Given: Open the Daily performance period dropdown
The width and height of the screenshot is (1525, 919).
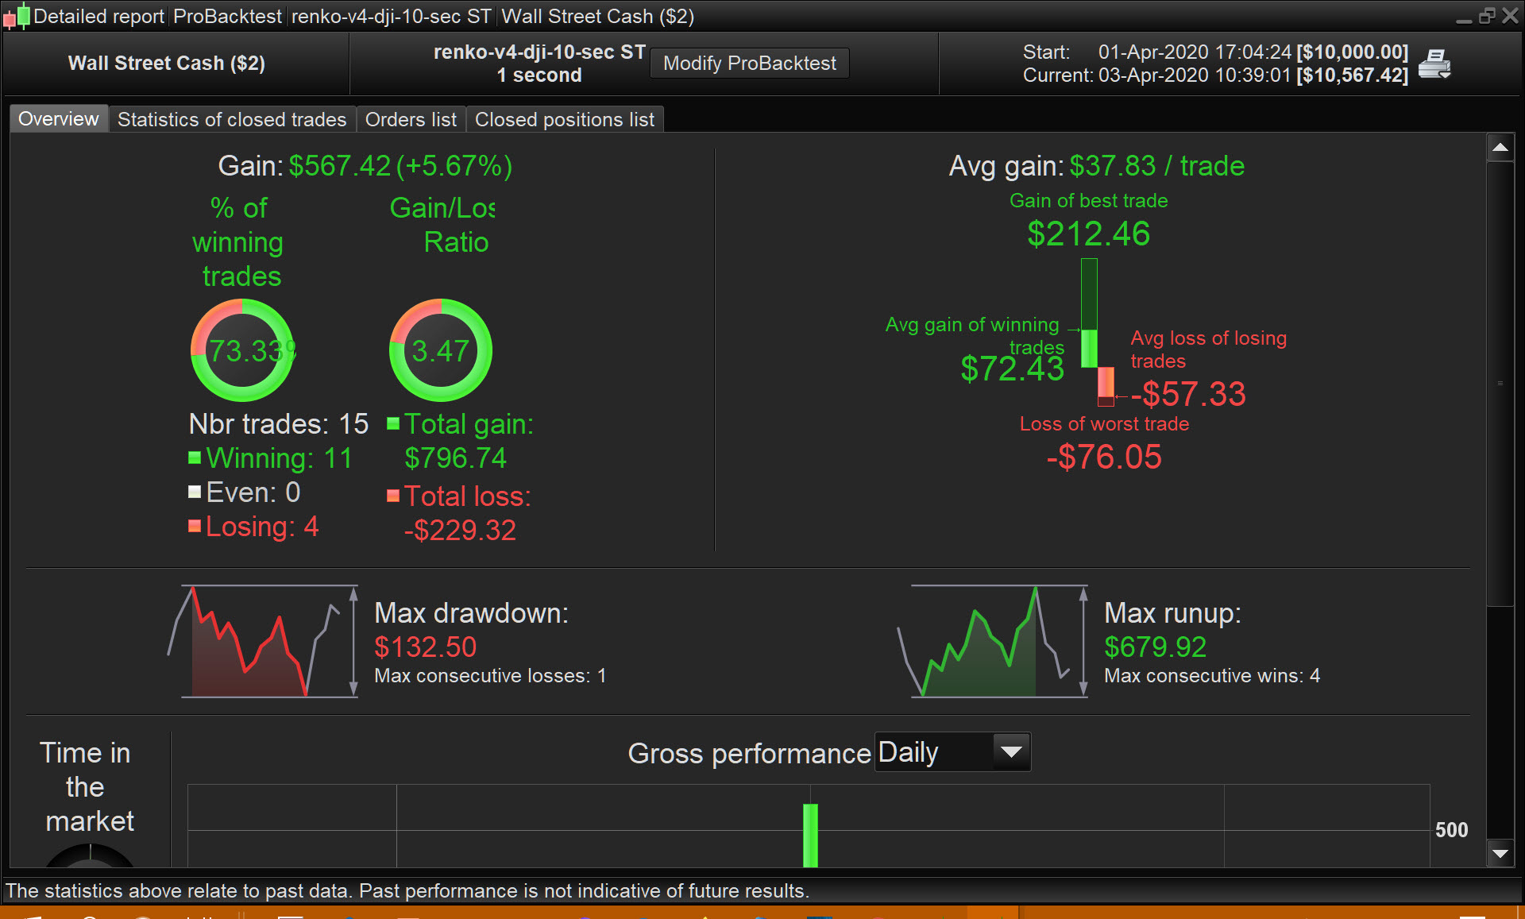Looking at the screenshot, I should coord(935,751).
